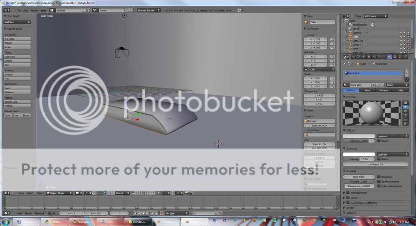
Task: Open the Render properties tab icon
Action: tap(354, 57)
